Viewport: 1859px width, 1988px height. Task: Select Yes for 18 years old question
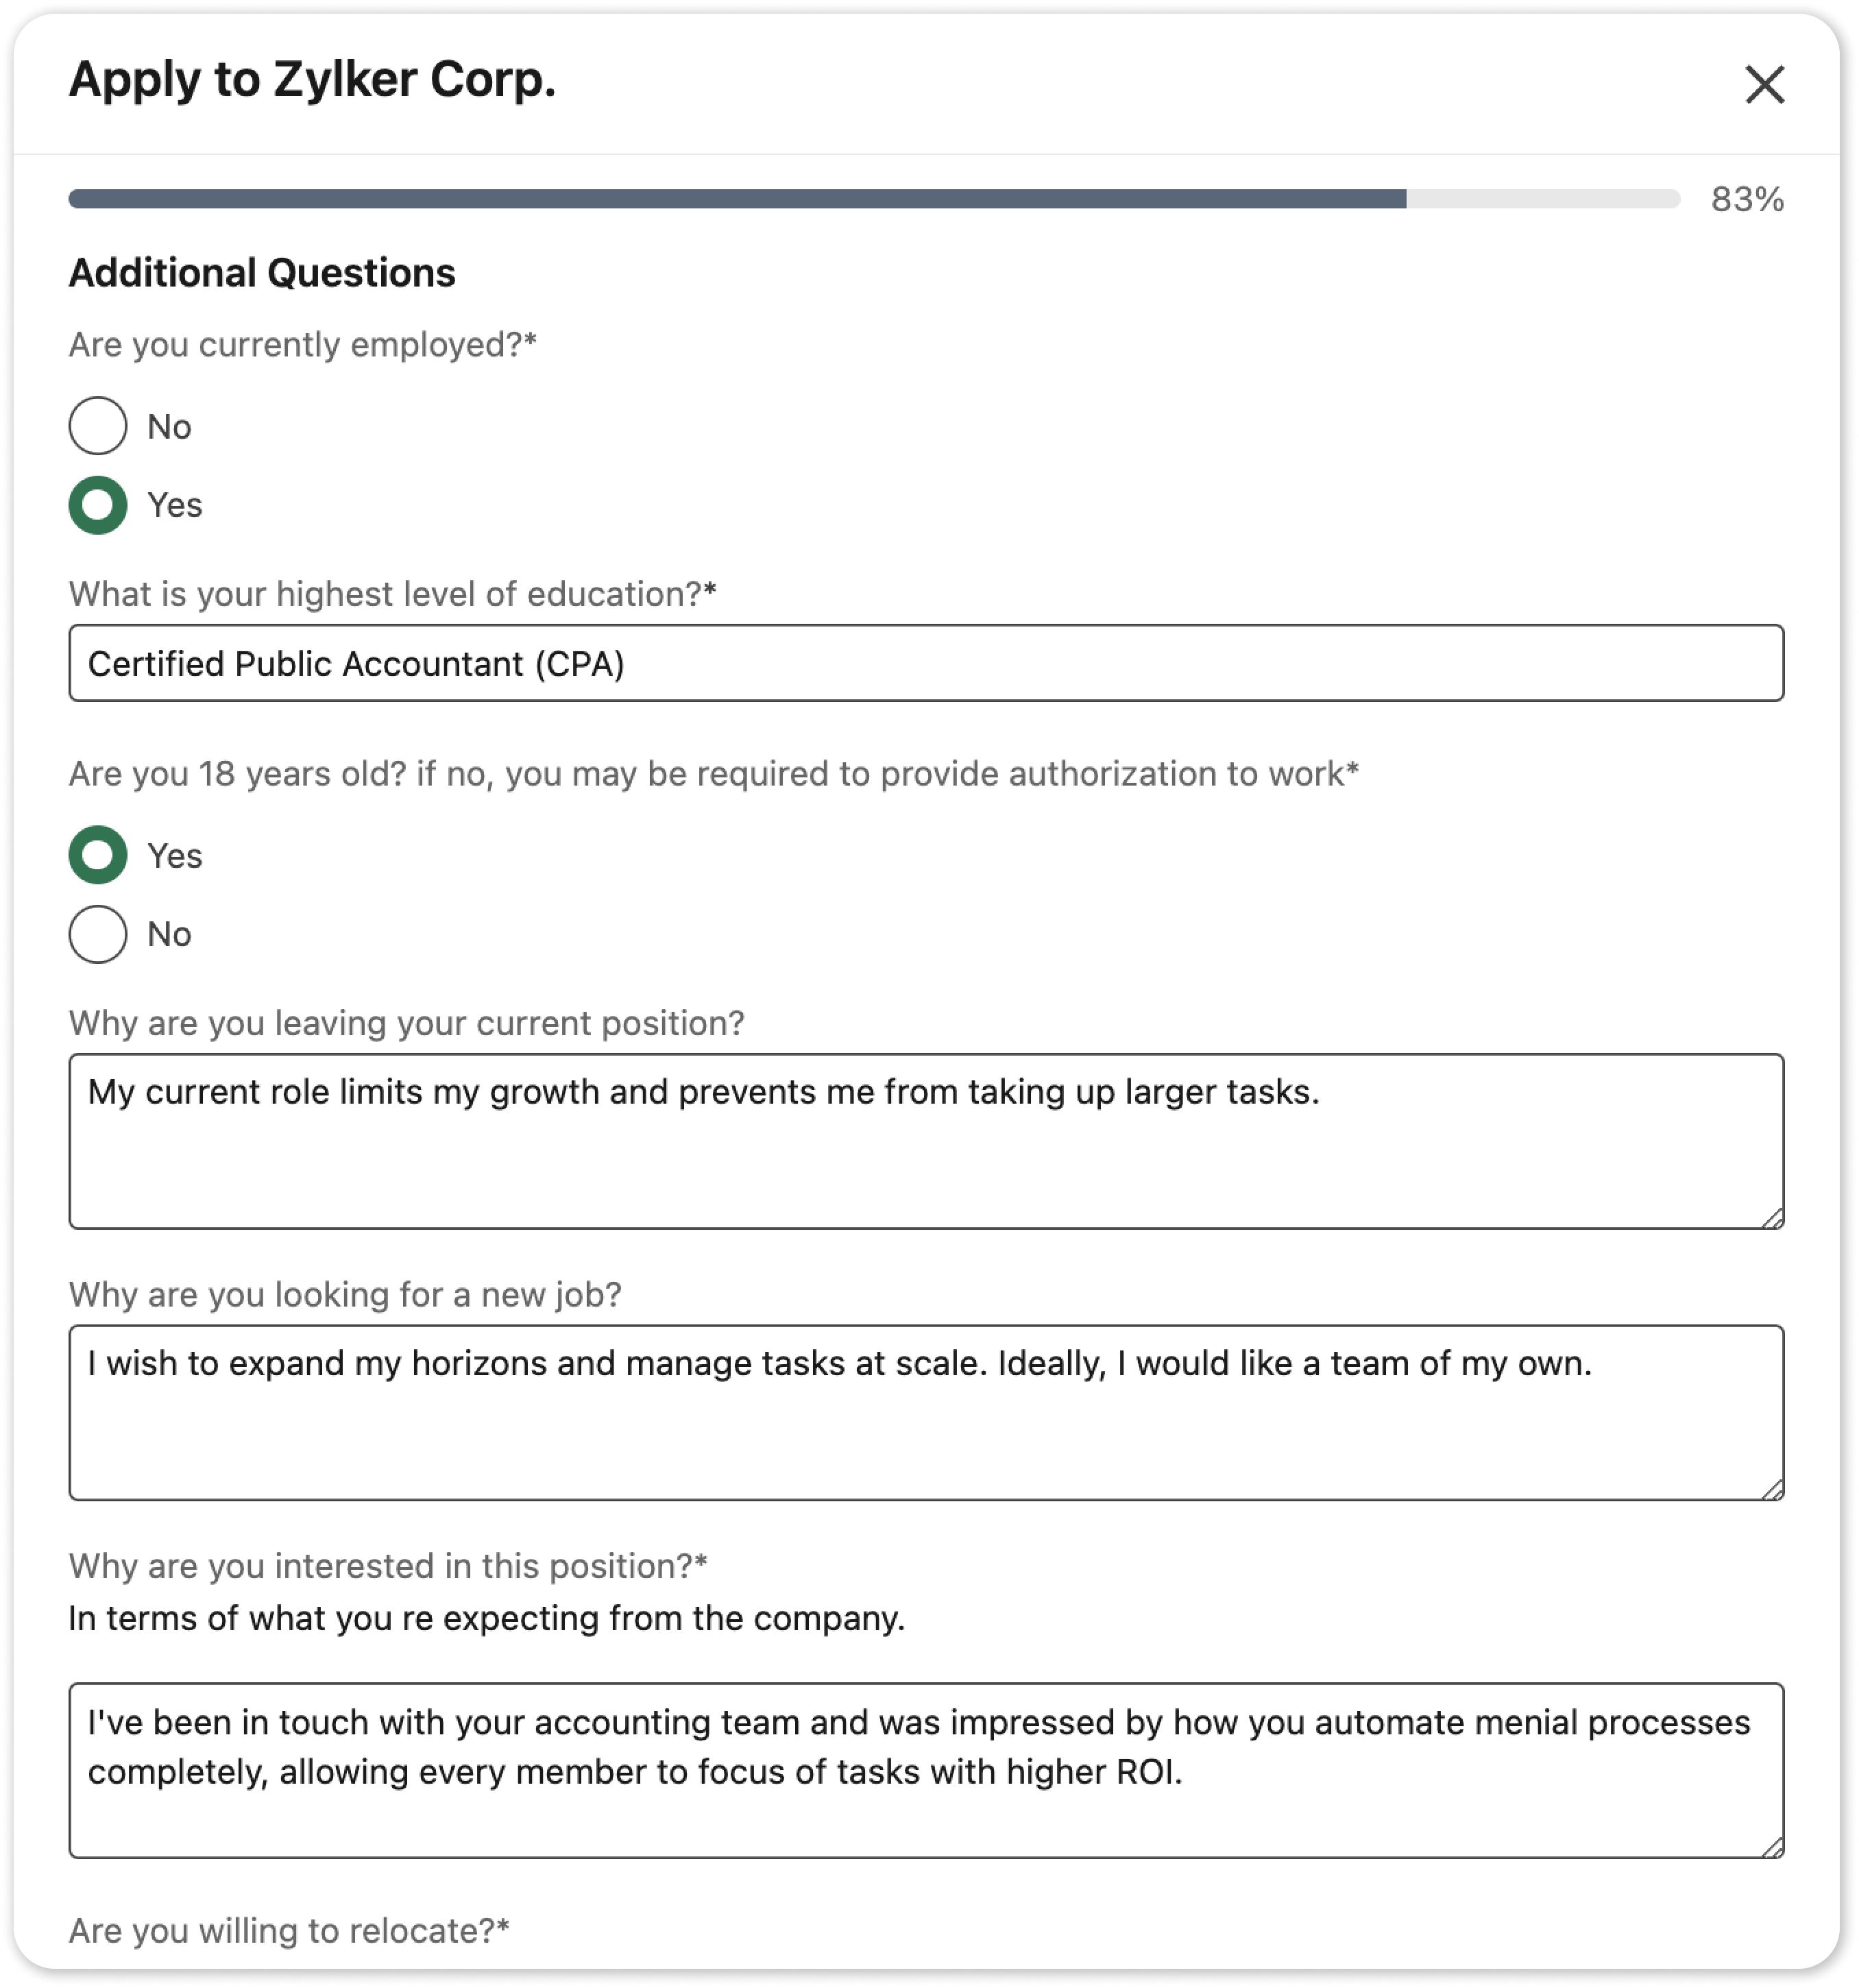pyautogui.click(x=98, y=855)
